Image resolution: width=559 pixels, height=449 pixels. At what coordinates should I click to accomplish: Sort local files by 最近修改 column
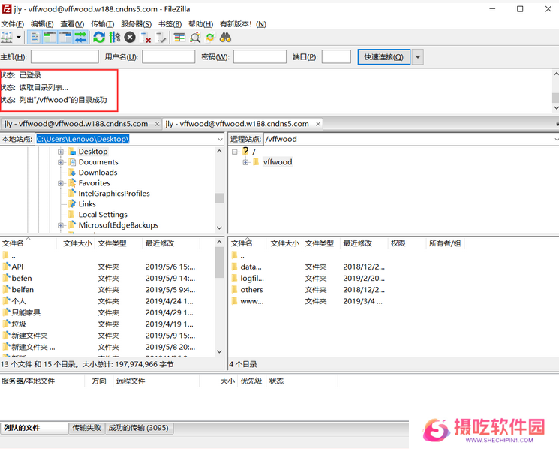point(161,243)
